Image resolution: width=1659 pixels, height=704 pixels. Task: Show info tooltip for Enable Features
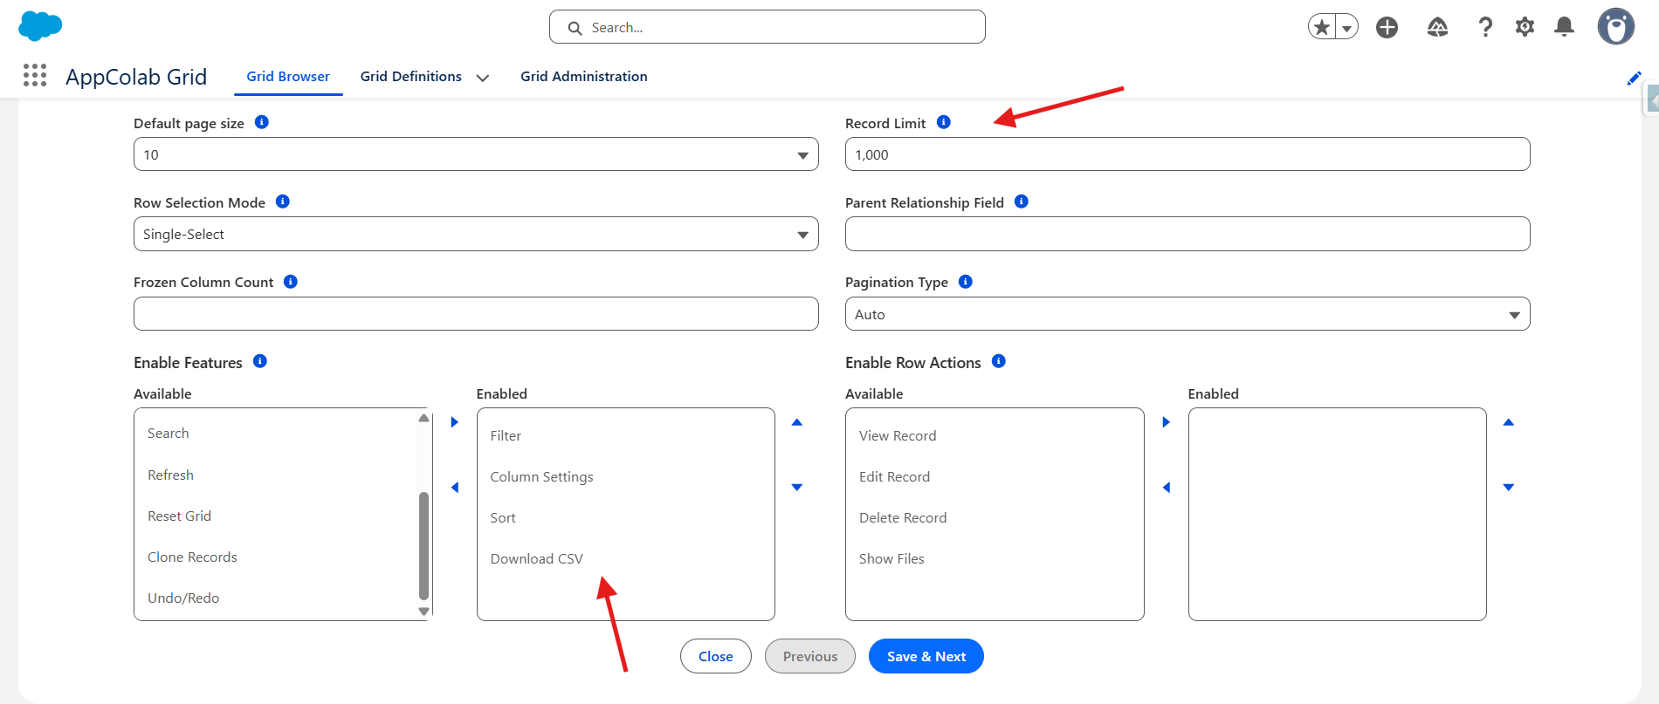(x=259, y=361)
